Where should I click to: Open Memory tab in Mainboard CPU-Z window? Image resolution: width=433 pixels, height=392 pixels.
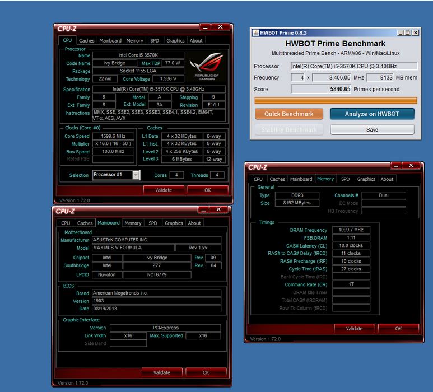pos(133,223)
